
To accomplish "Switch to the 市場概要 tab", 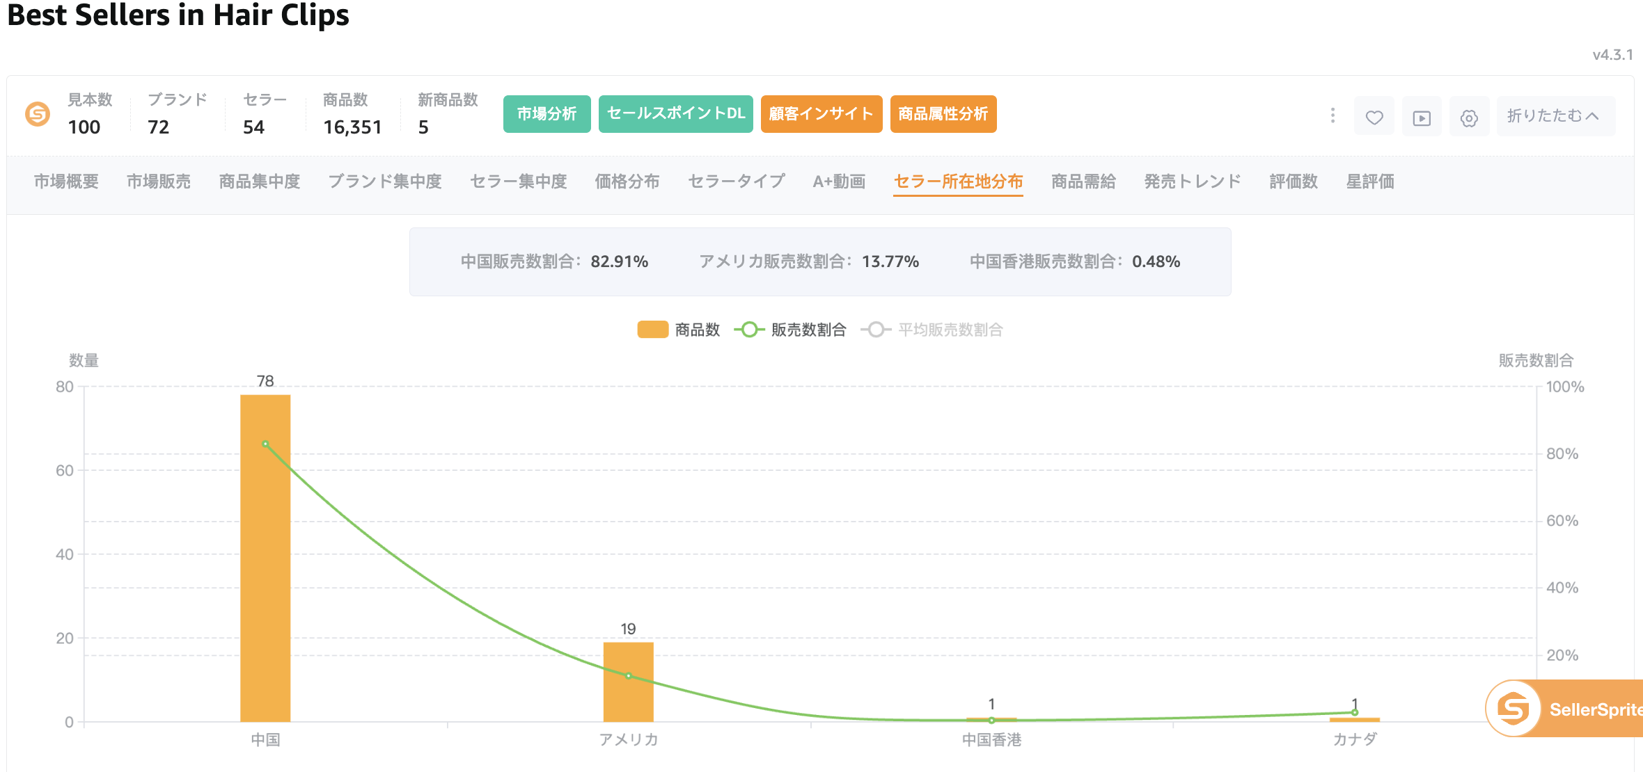I will (66, 182).
